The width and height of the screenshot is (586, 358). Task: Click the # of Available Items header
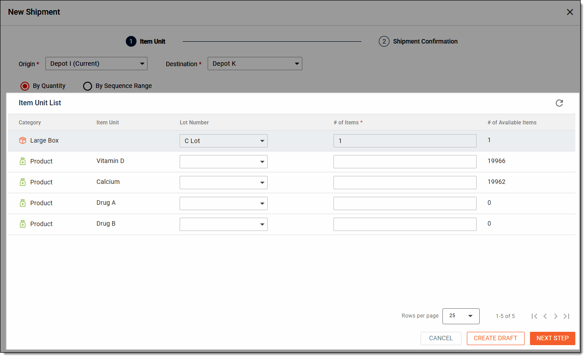[x=512, y=123]
